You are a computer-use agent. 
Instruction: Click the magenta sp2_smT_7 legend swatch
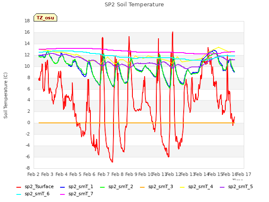tap(63, 194)
